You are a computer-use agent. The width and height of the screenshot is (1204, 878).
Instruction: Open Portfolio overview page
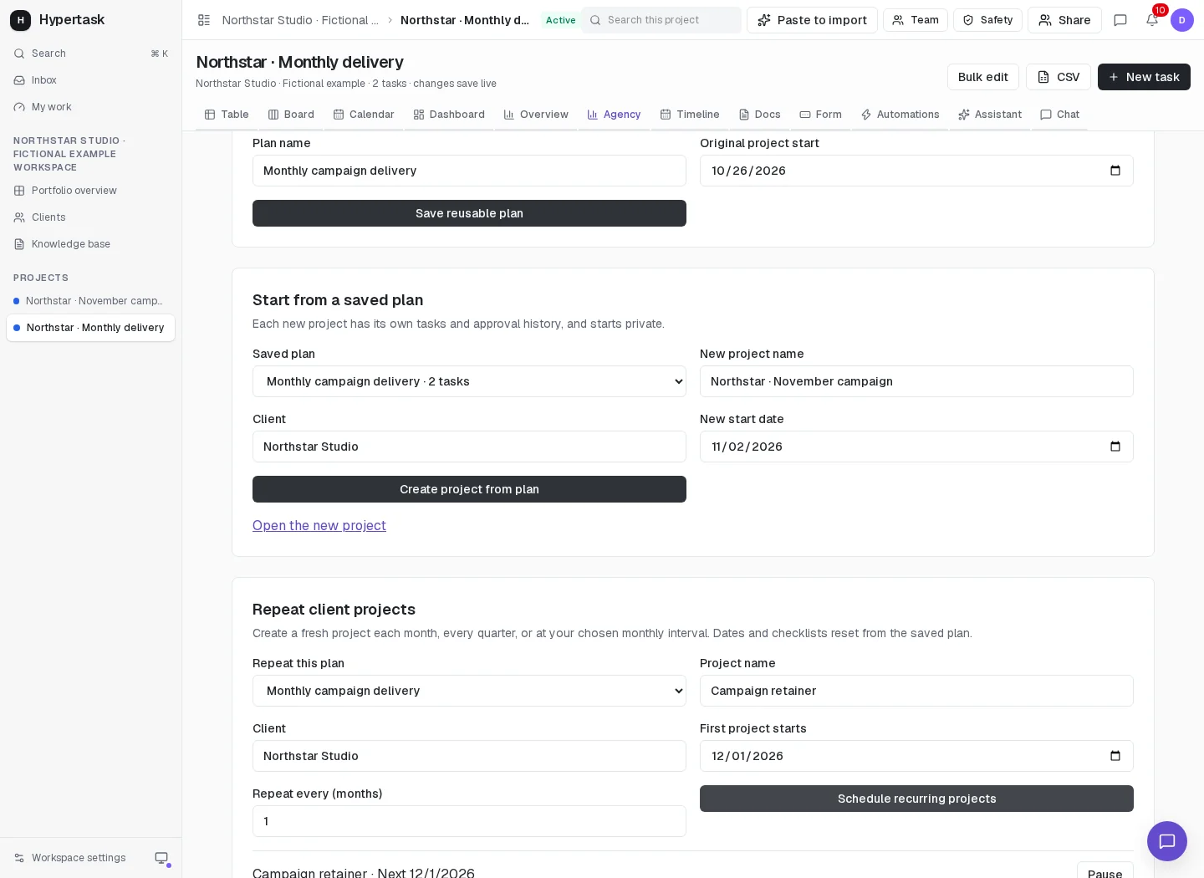tap(90, 191)
